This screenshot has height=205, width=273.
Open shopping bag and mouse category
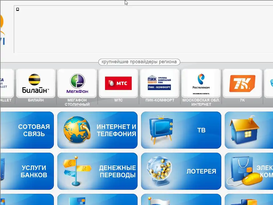[x=249, y=171]
